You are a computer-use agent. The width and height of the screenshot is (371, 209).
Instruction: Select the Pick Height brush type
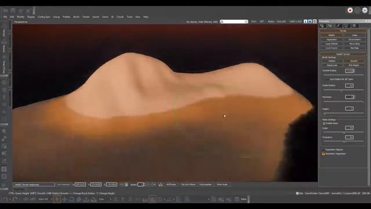tap(354, 65)
